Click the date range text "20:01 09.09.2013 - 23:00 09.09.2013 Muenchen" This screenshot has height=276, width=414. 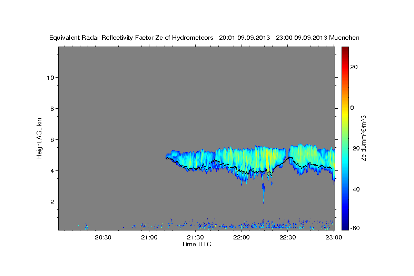(x=289, y=38)
